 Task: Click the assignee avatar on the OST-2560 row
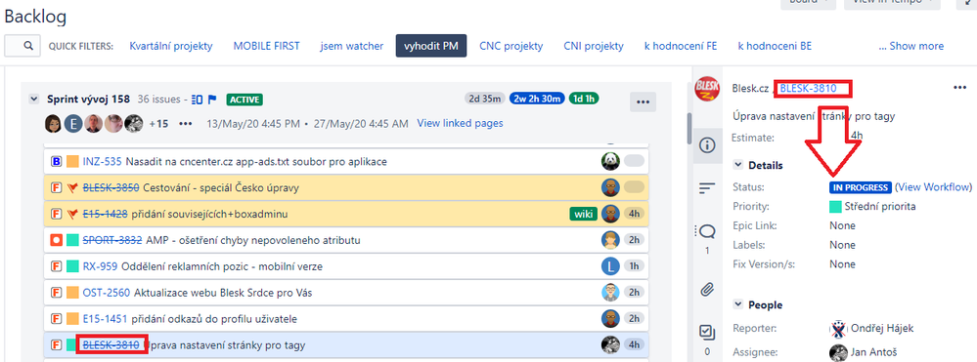tap(610, 293)
